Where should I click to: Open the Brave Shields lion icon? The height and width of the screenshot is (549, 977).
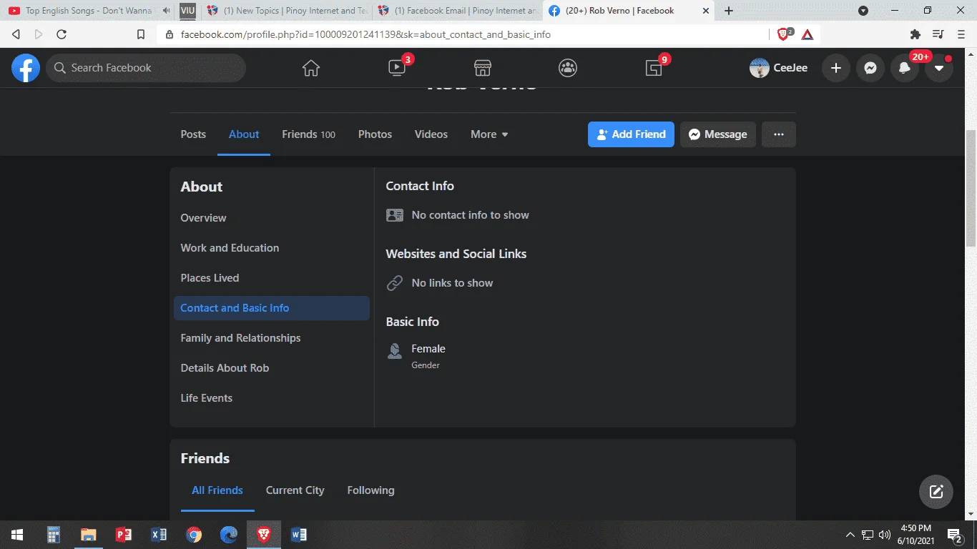click(x=784, y=34)
